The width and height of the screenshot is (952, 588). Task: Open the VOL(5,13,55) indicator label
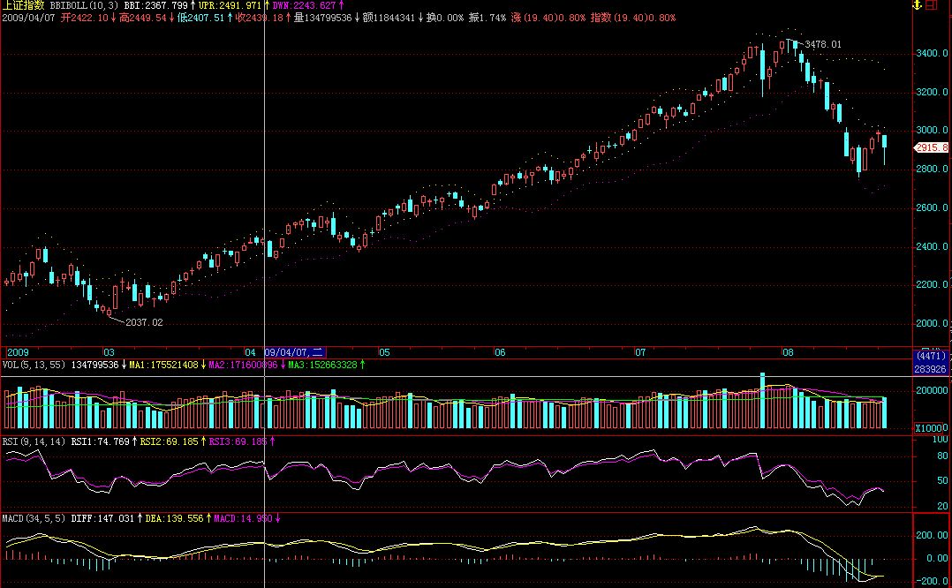34,366
